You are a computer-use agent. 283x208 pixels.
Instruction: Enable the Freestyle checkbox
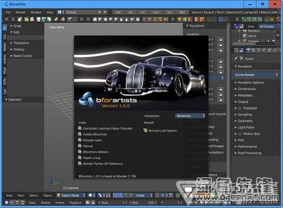pyautogui.click(x=240, y=108)
